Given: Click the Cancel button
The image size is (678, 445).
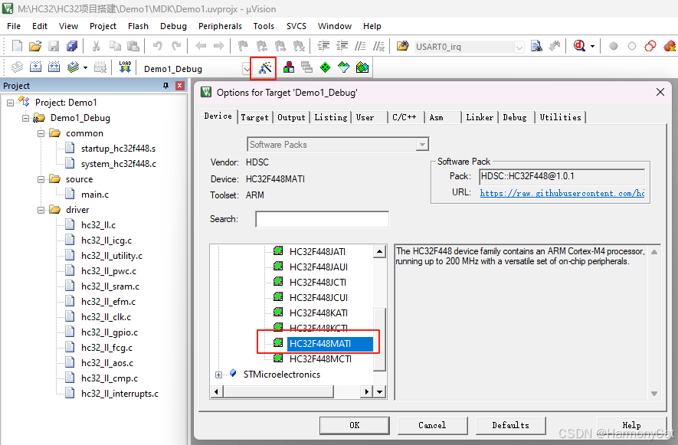Looking at the screenshot, I should tap(432, 425).
